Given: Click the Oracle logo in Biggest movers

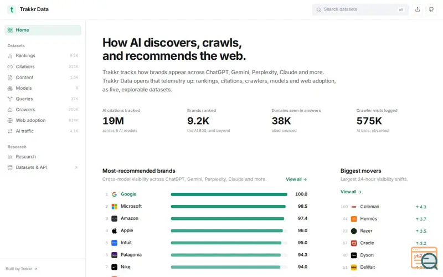Looking at the screenshot, I should (x=354, y=243).
